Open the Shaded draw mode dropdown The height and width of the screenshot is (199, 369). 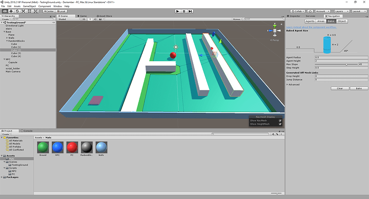69,19
